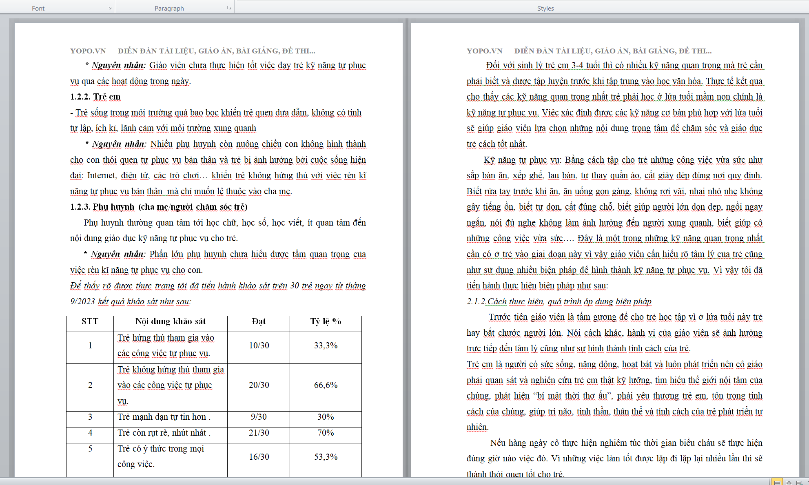Image resolution: width=809 pixels, height=485 pixels.
Task: Switch to Web Layout view icon
Action: pos(799,483)
